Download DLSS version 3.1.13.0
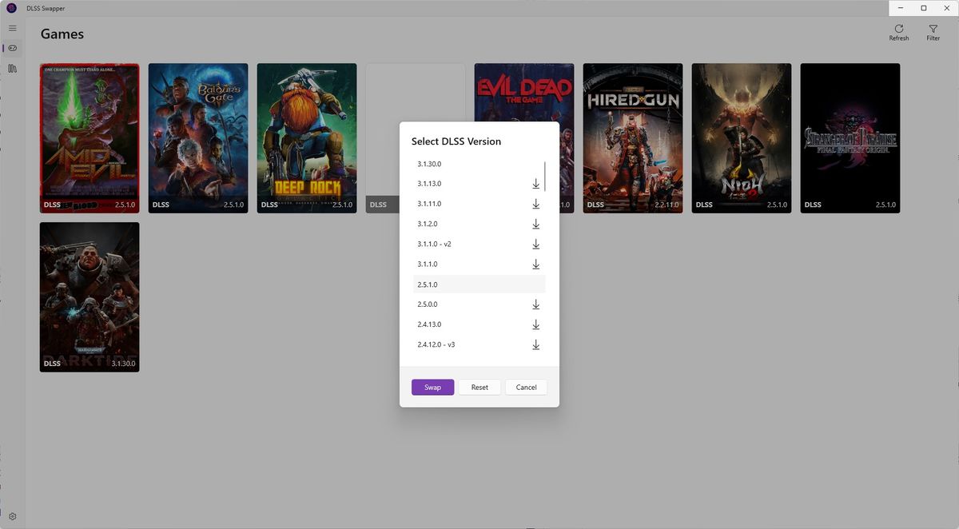 point(535,184)
